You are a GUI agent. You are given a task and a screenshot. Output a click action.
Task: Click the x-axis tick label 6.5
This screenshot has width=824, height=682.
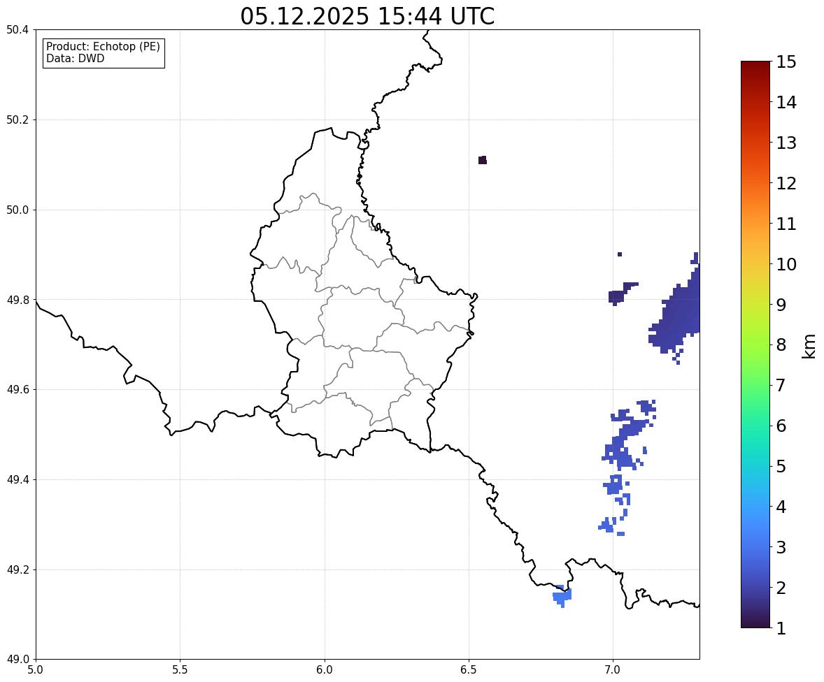coord(469,670)
